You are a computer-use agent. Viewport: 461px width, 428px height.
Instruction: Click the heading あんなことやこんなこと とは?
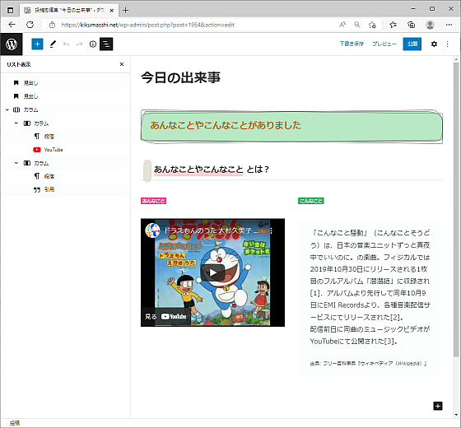211,170
